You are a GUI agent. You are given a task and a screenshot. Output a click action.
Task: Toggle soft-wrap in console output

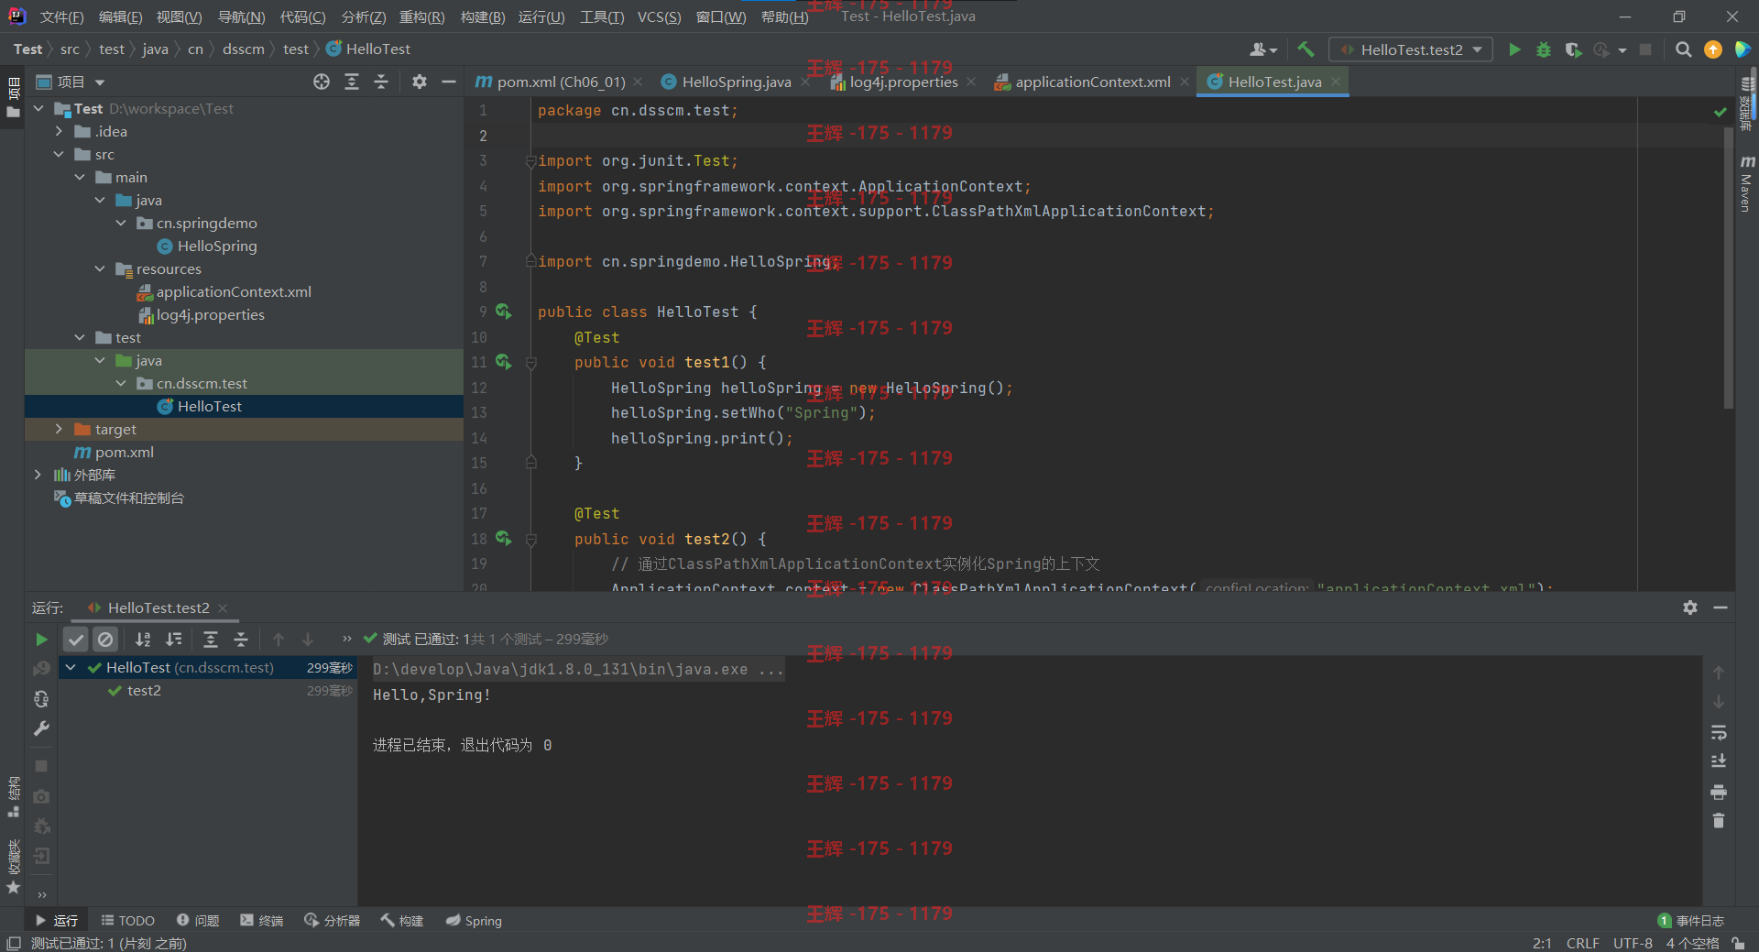tap(1719, 732)
